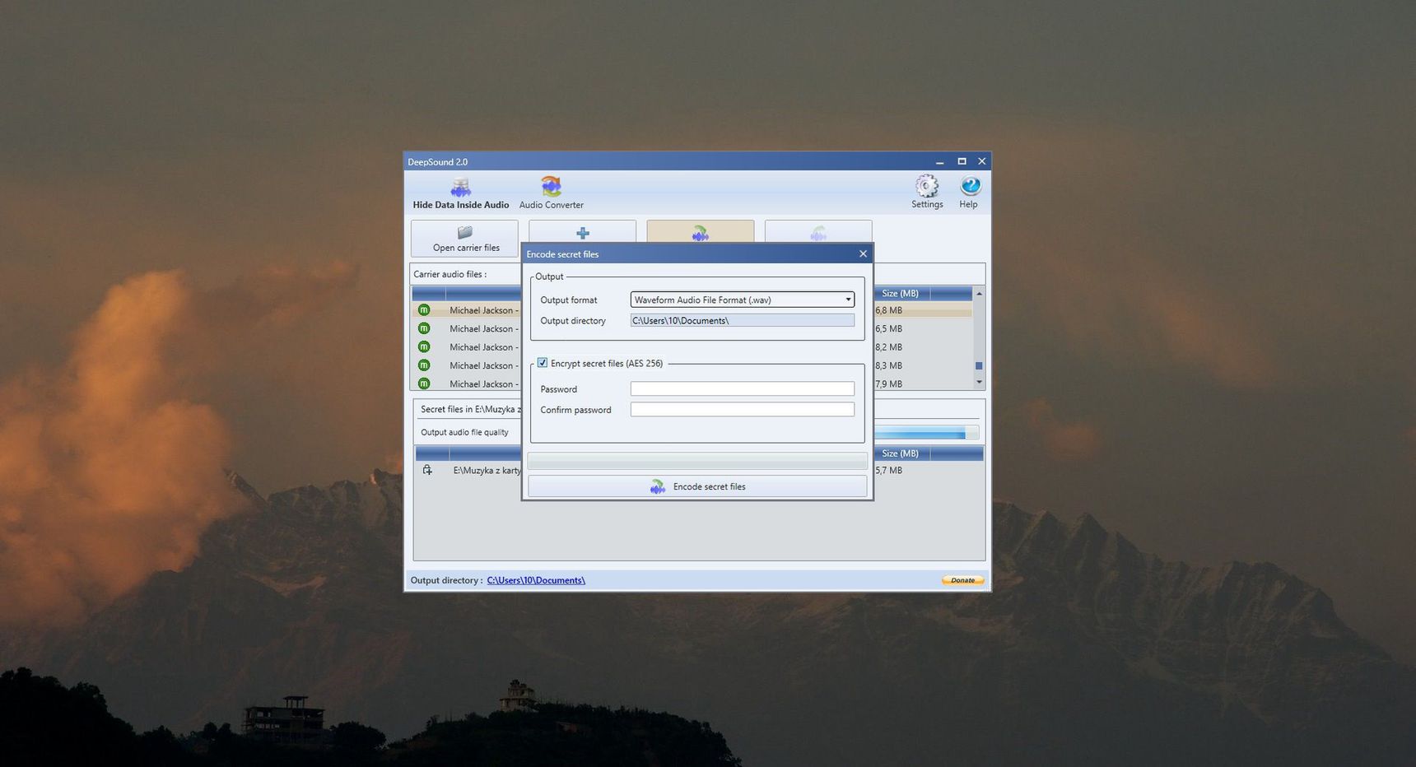Image resolution: width=1416 pixels, height=767 pixels.
Task: Select the carrier row with 7,9 MB
Action: (692, 383)
